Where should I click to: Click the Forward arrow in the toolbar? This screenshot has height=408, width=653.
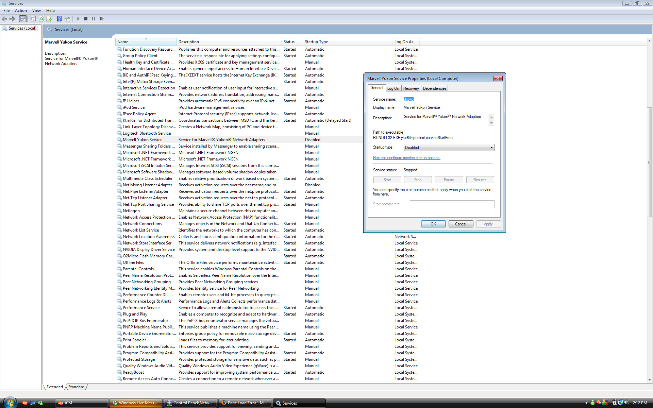[x=12, y=19]
